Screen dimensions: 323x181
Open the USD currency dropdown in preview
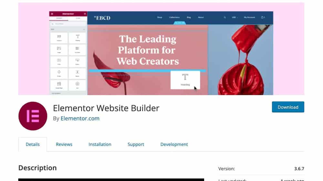(235, 17)
